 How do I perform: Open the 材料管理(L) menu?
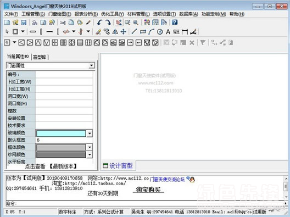(138, 14)
